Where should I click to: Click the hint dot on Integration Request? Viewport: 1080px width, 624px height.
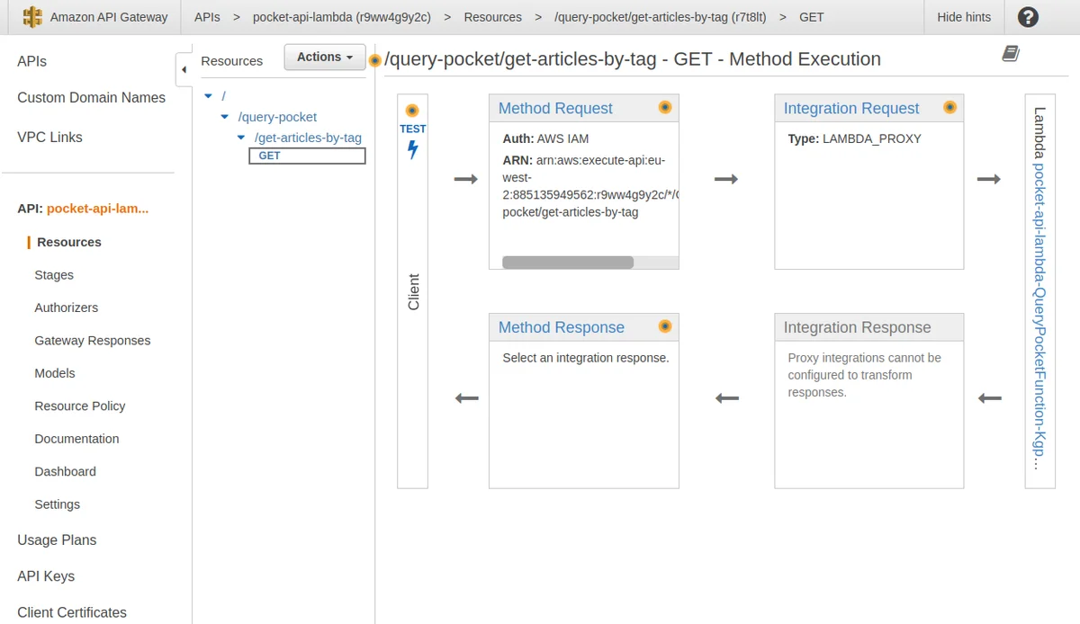pyautogui.click(x=949, y=107)
